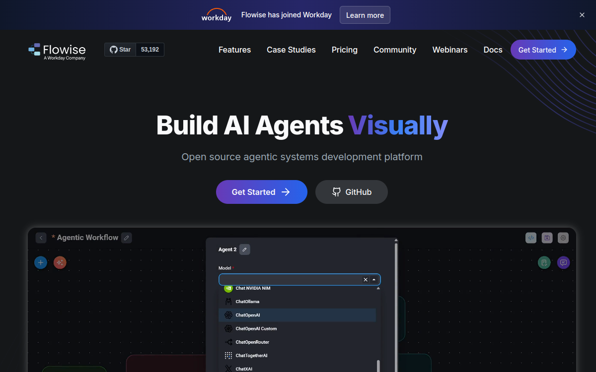Open the Community menu item
Viewport: 596px width, 372px height.
click(x=395, y=50)
